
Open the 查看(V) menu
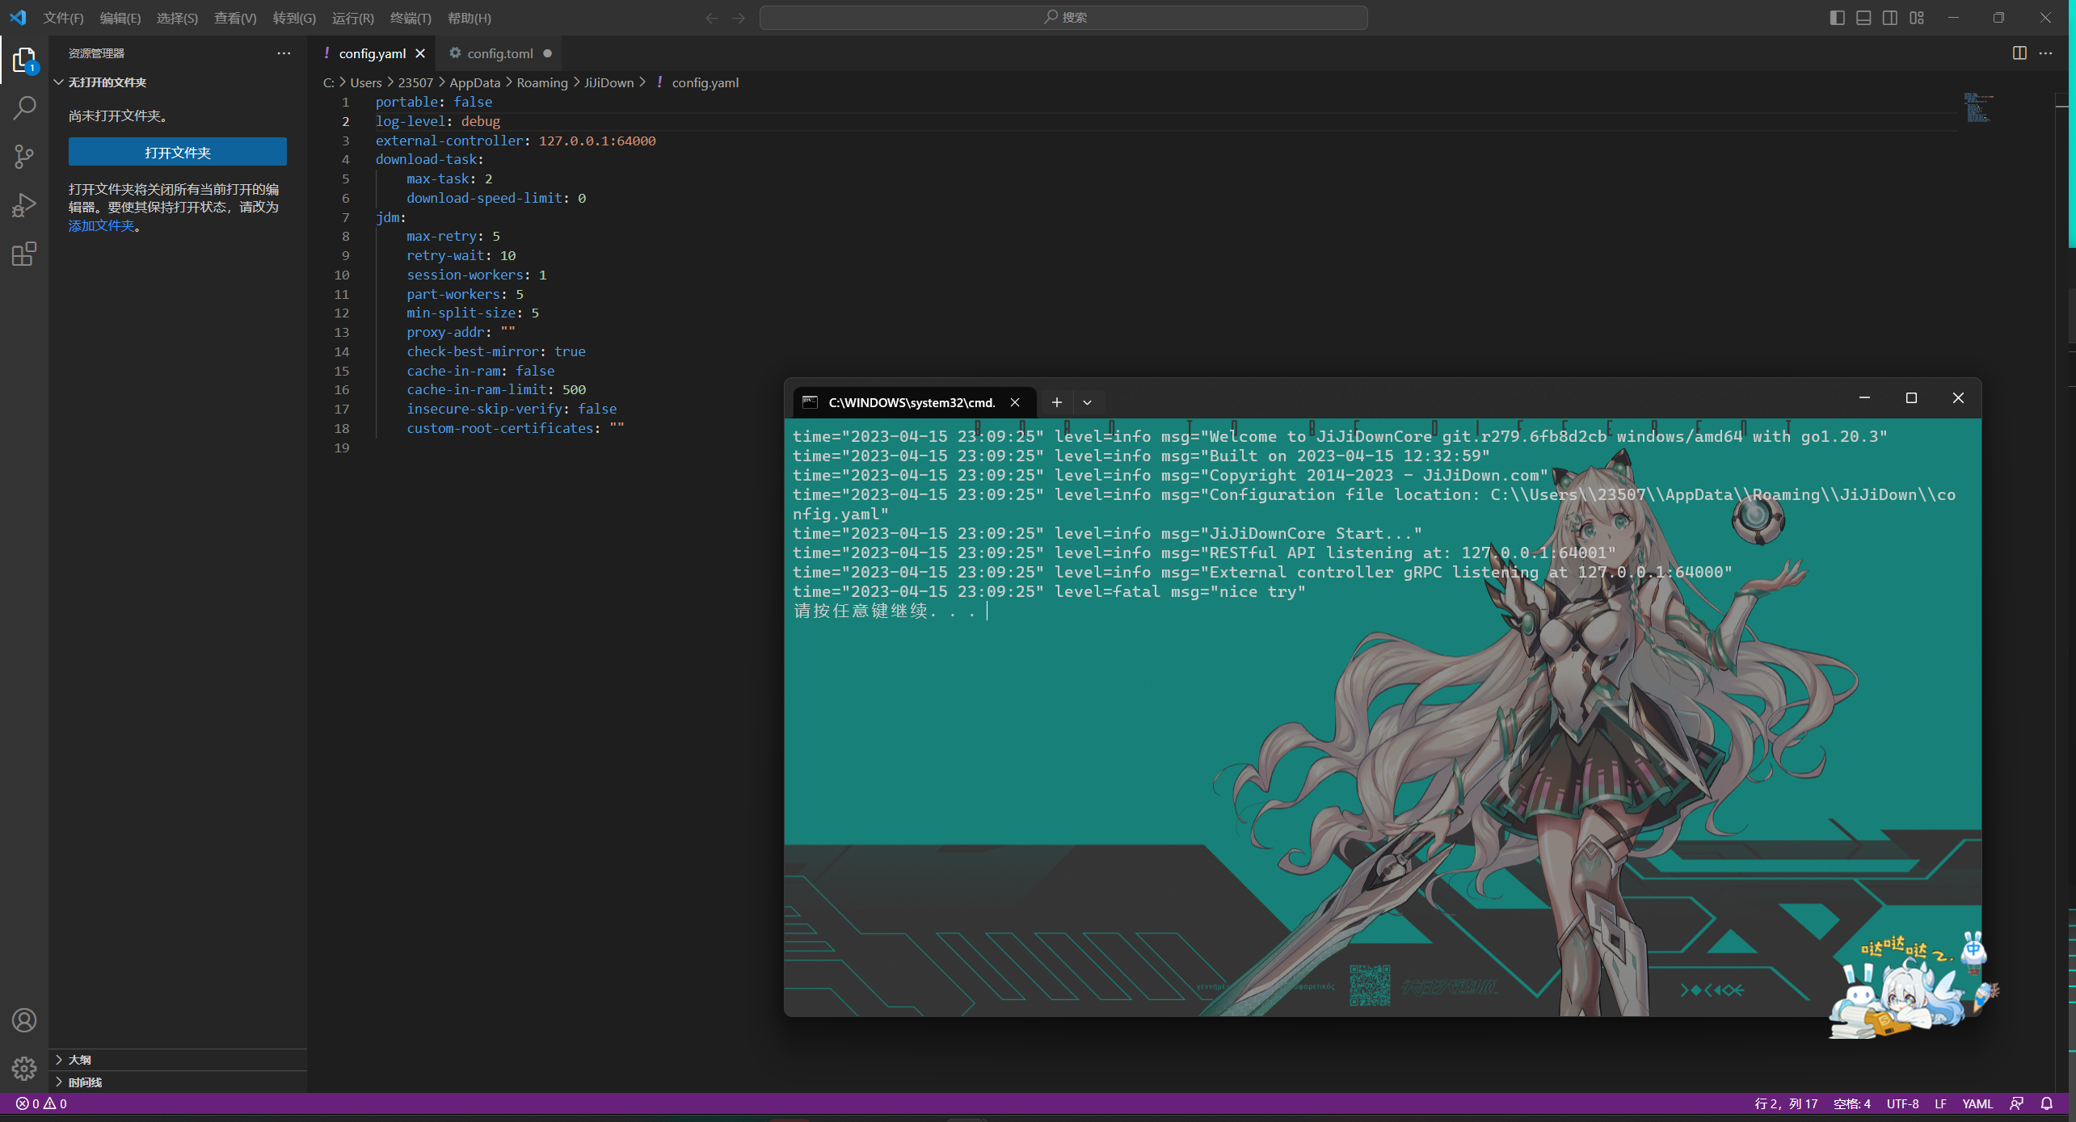click(x=235, y=18)
